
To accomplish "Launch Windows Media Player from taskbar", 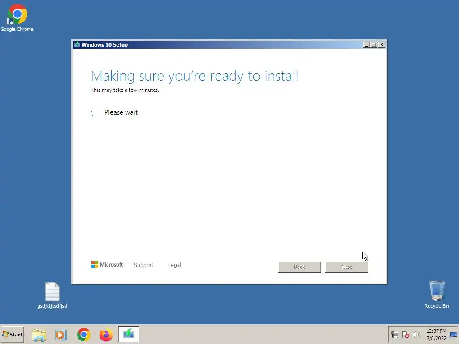I will (61, 334).
